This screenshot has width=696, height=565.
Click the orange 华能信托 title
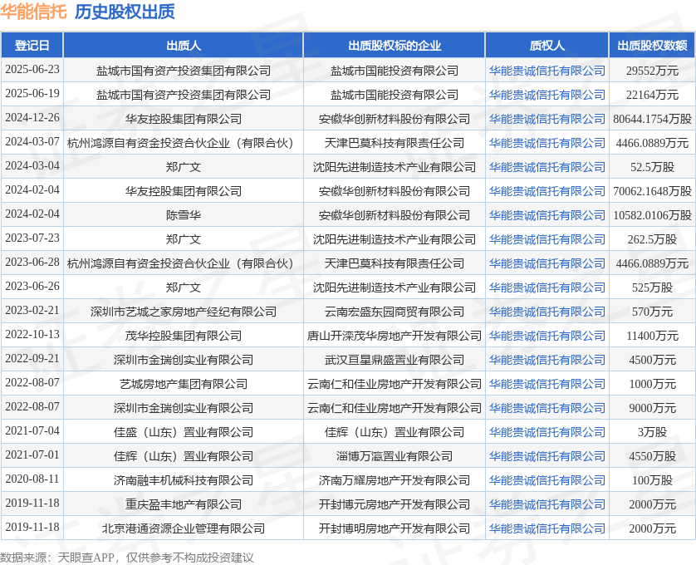(33, 12)
